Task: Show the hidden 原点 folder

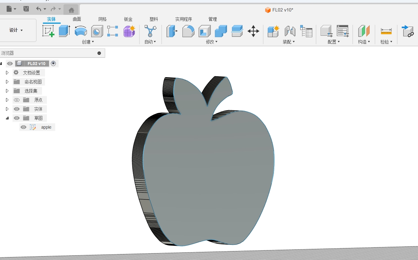Action: point(17,100)
